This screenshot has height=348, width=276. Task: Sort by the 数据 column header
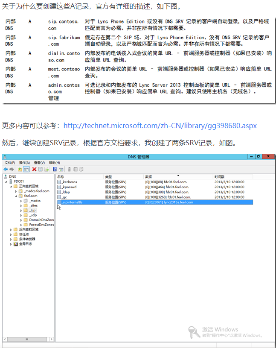(x=178, y=177)
